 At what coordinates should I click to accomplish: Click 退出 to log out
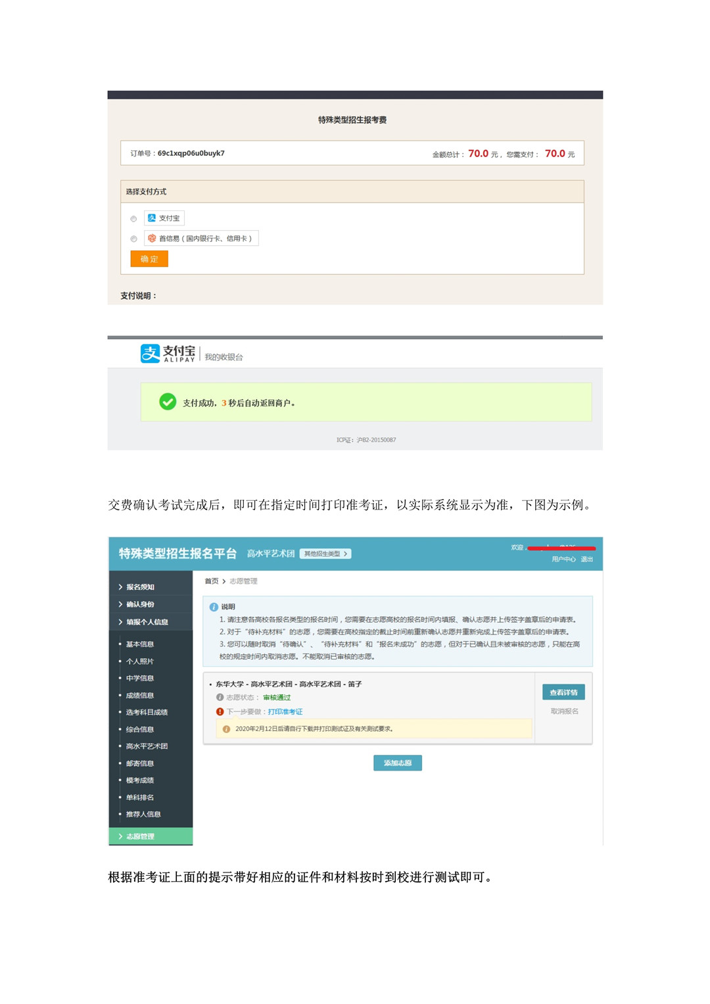587,560
